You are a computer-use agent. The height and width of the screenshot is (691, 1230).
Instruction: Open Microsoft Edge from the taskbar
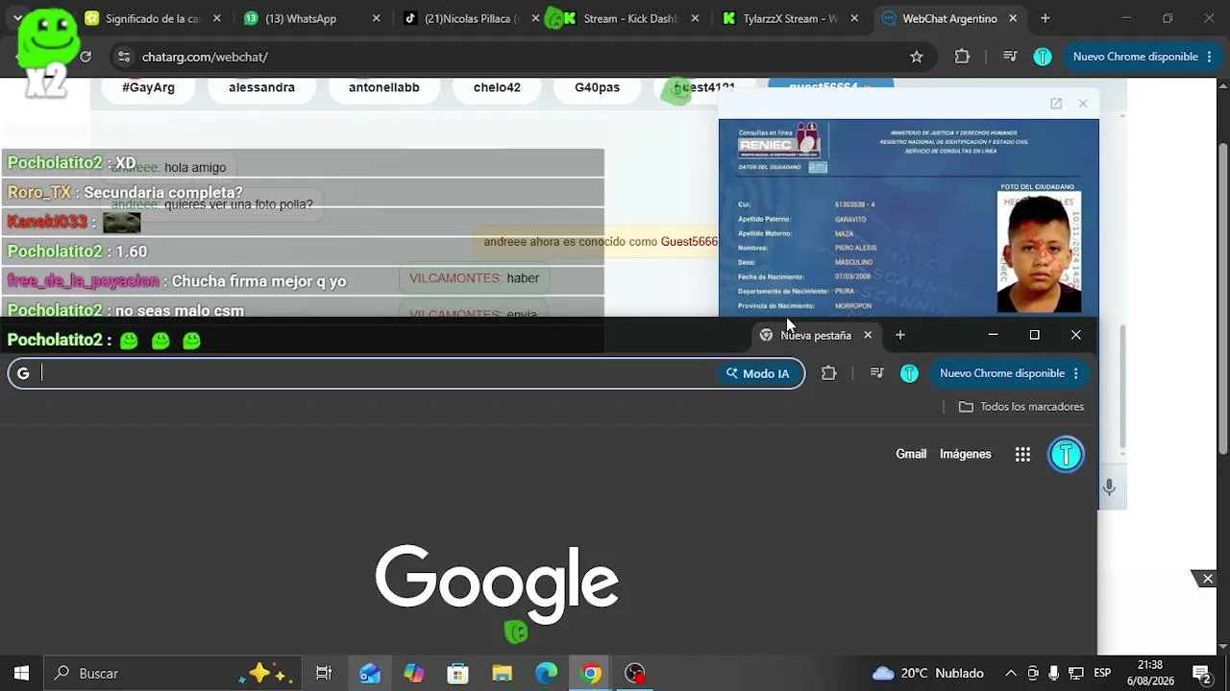pos(547,673)
